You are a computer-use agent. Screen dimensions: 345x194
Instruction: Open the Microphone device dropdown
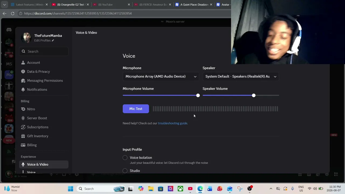pos(161,77)
